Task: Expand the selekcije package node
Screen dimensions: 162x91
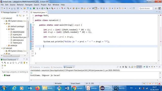Action: coord(7,45)
